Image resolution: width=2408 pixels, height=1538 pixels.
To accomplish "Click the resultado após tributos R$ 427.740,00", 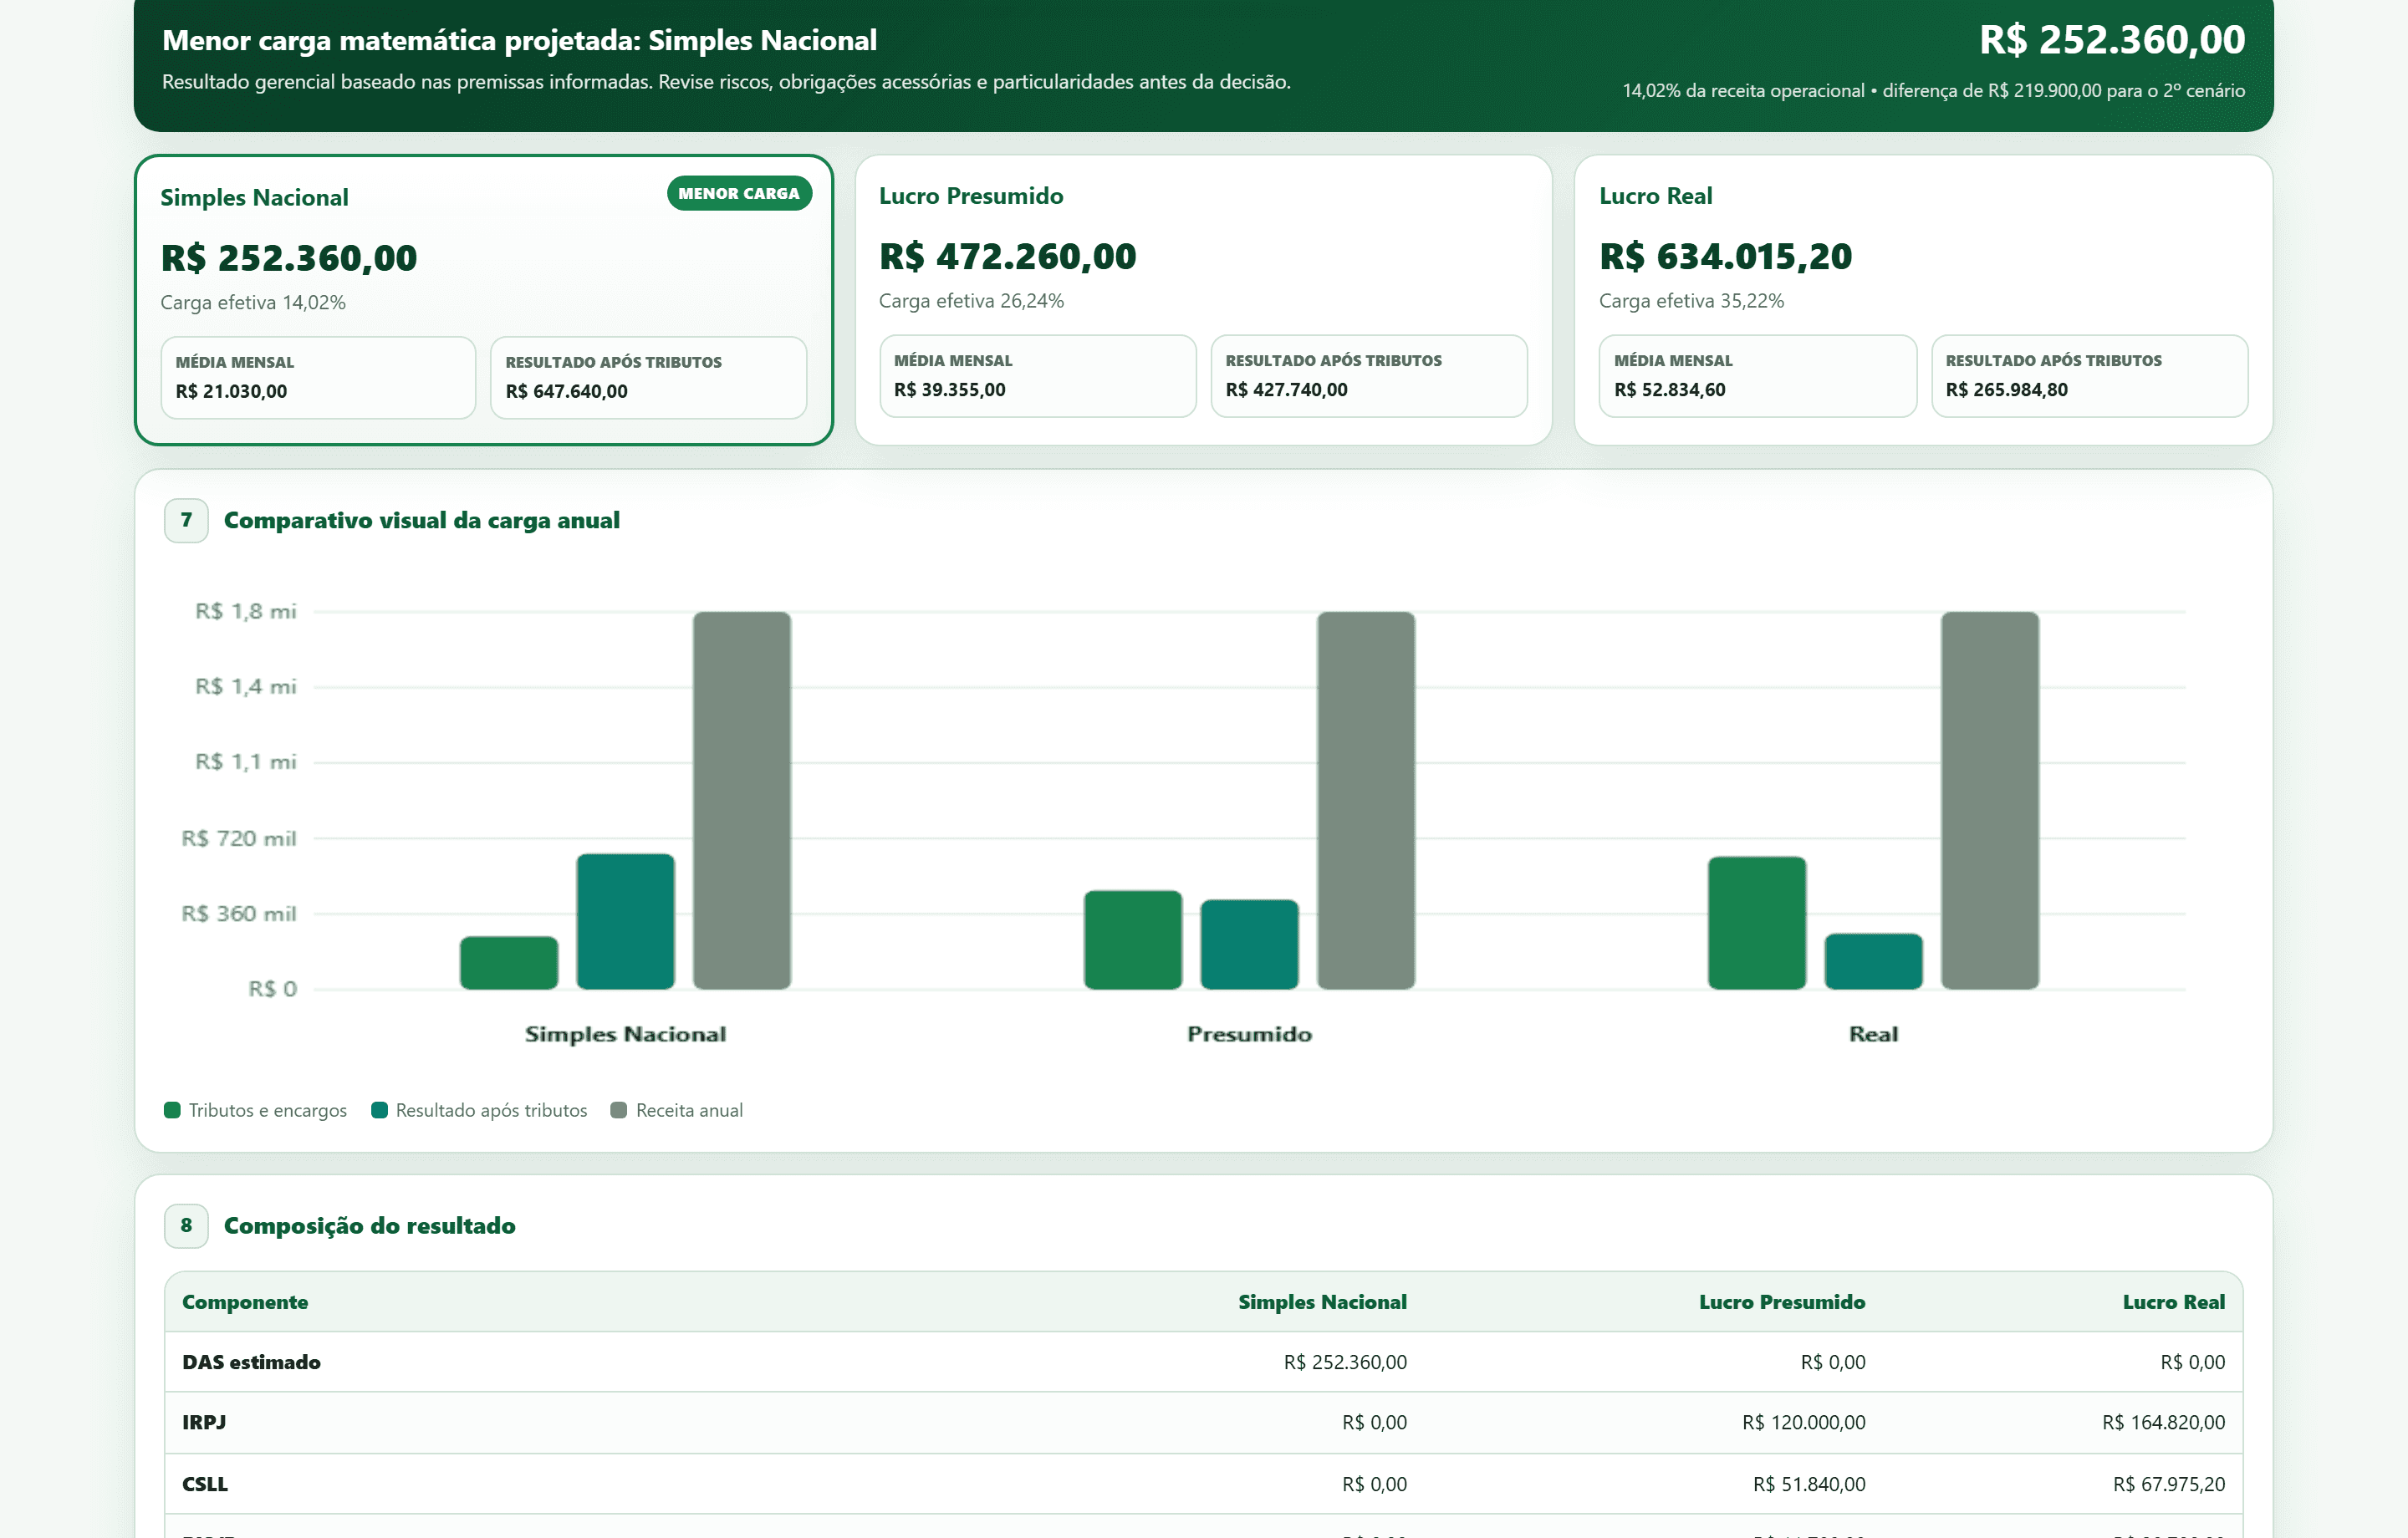I will (x=1286, y=389).
